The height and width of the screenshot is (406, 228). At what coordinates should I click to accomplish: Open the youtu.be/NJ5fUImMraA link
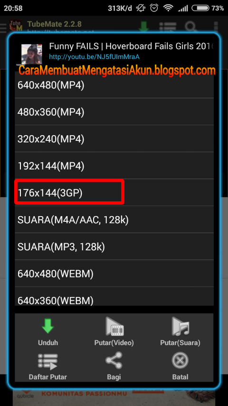click(x=95, y=57)
